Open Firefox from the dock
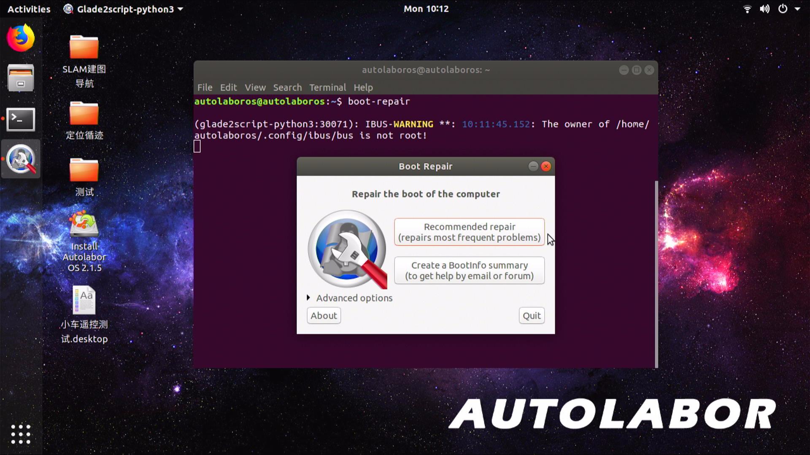This screenshot has width=810, height=455. 20,38
